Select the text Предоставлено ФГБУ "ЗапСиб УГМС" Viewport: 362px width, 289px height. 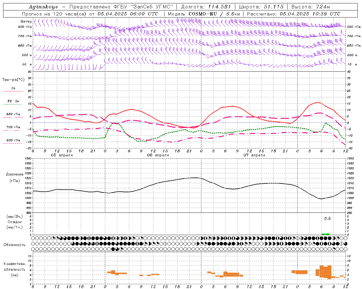pyautogui.click(x=121, y=7)
